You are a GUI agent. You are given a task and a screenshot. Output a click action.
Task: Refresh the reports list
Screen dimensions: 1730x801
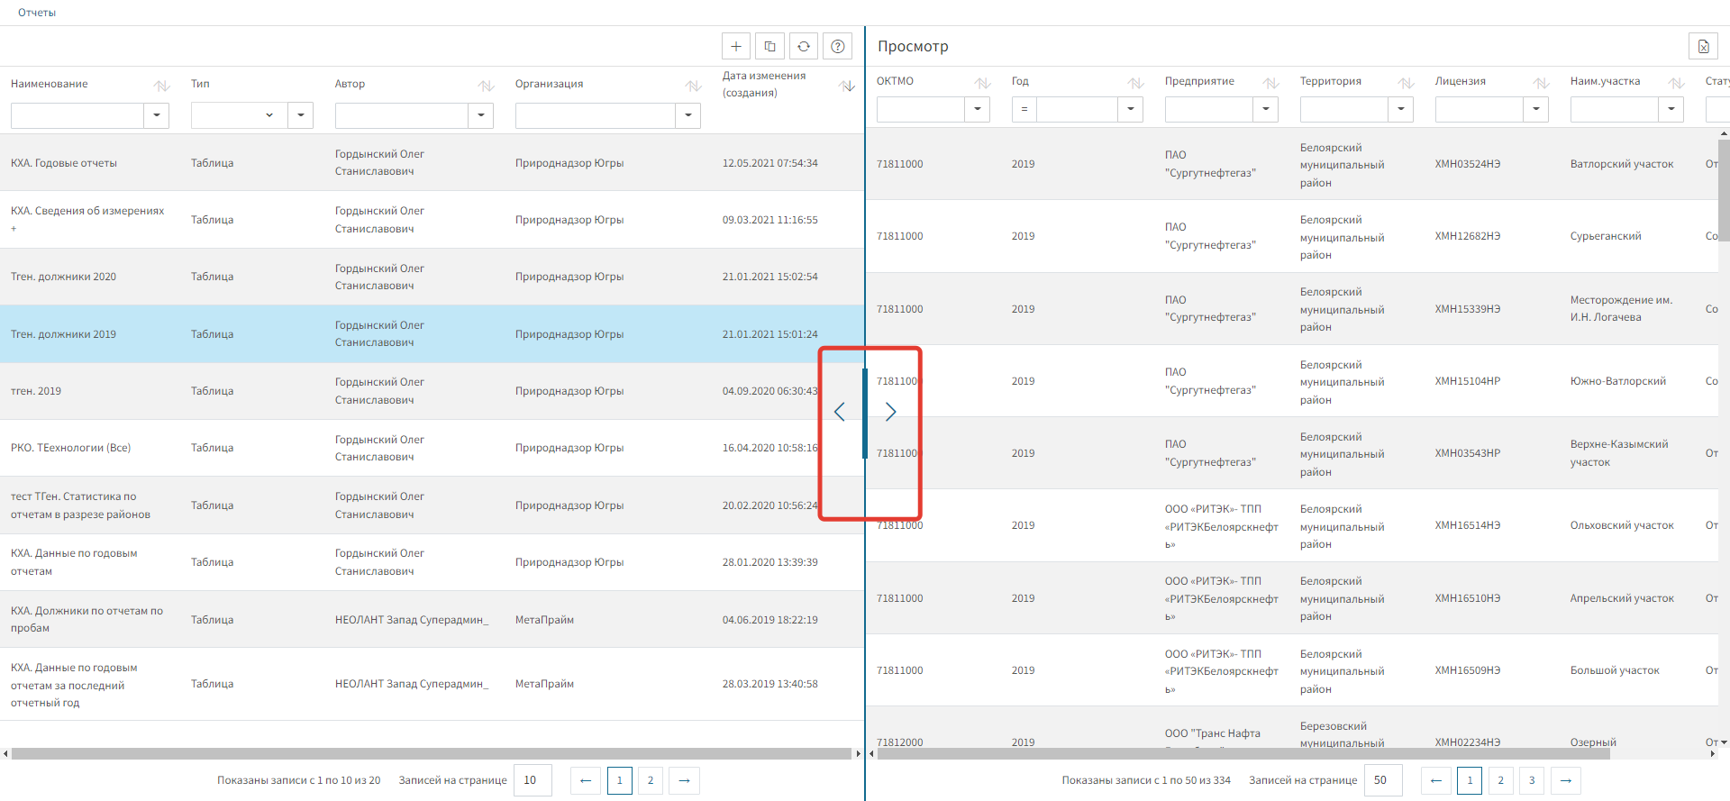804,47
